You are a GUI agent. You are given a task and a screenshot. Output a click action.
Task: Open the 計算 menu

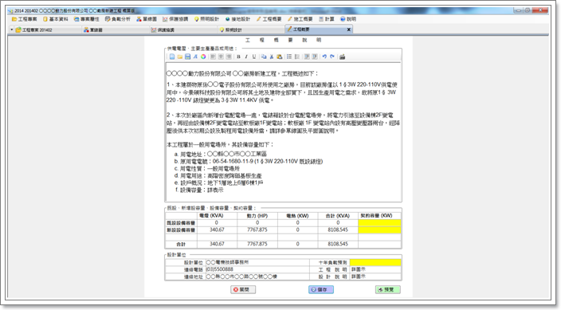[326, 19]
